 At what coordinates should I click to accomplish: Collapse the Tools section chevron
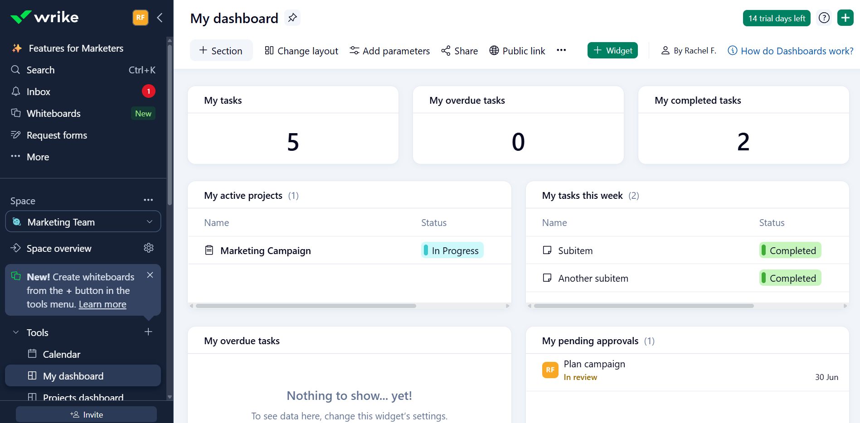(x=16, y=332)
